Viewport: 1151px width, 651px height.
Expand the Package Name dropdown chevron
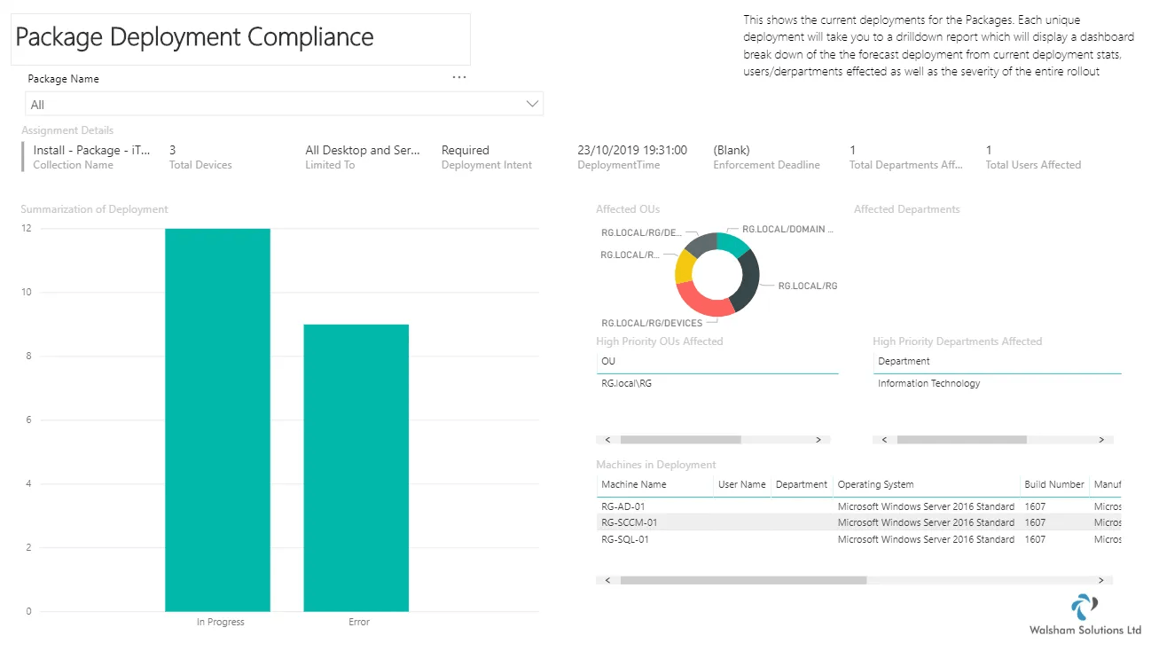pyautogui.click(x=532, y=104)
